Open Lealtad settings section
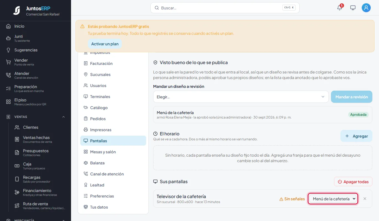This screenshot has width=379, height=221. (x=113, y=185)
